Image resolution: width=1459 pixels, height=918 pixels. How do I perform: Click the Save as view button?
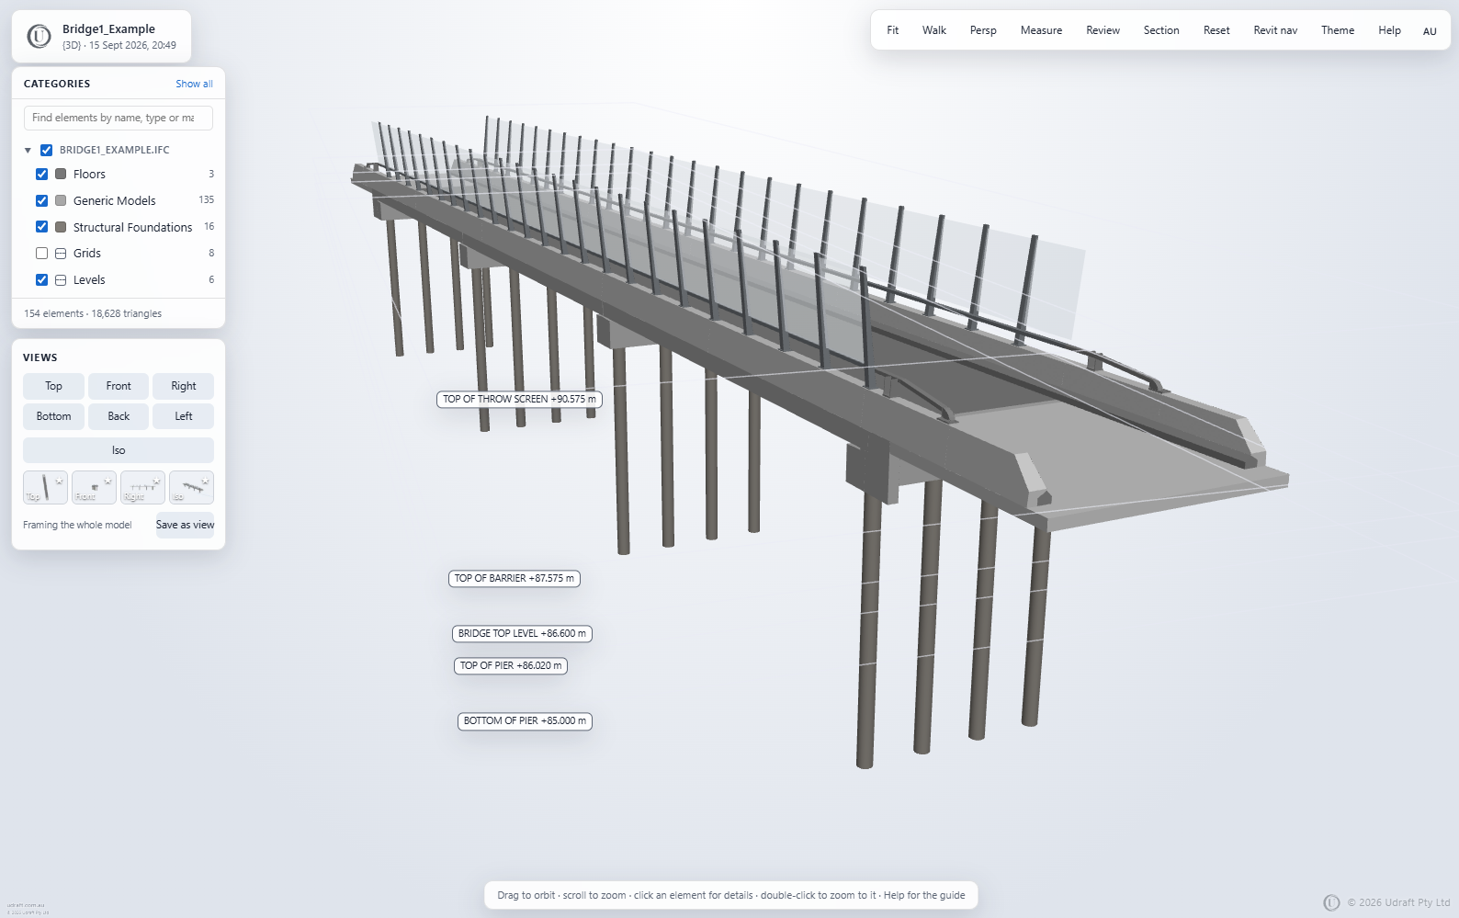[185, 525]
